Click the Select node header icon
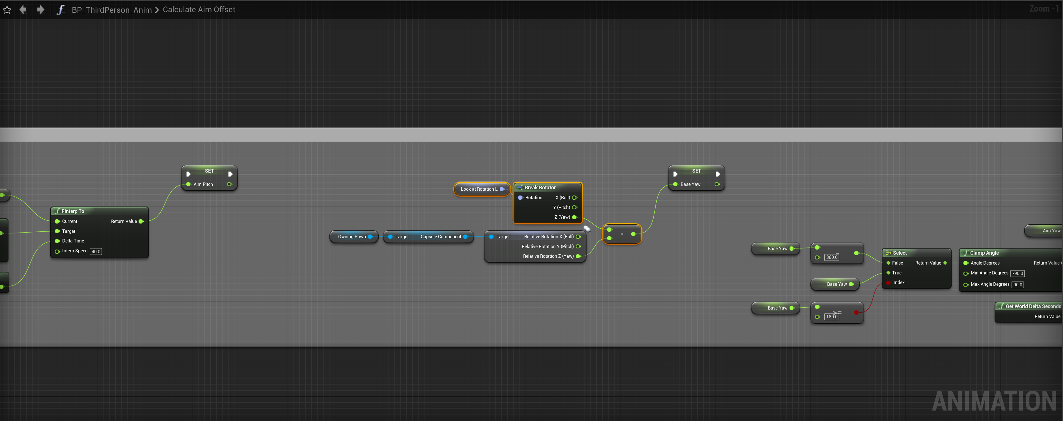Image resolution: width=1063 pixels, height=421 pixels. [x=888, y=253]
